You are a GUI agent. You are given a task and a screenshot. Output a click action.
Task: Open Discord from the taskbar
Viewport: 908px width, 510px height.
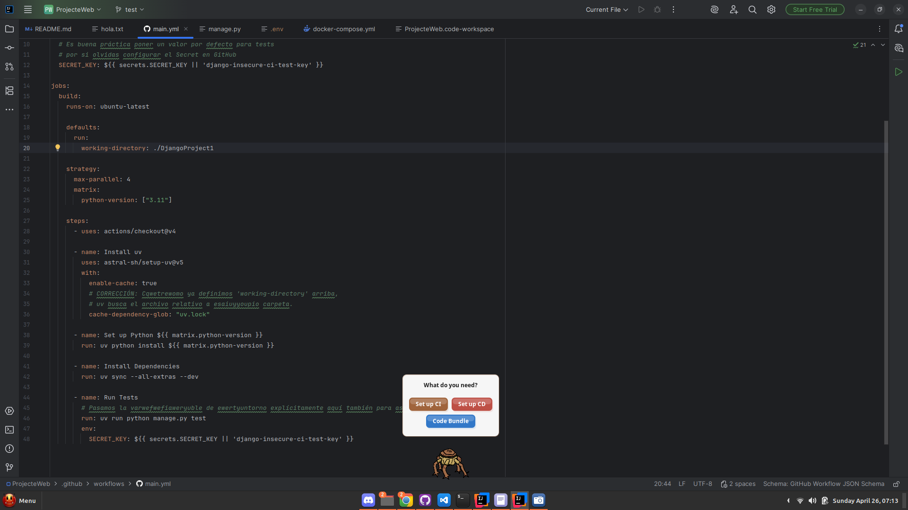[x=368, y=500]
